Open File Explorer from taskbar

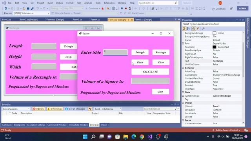pyautogui.click(x=125, y=137)
